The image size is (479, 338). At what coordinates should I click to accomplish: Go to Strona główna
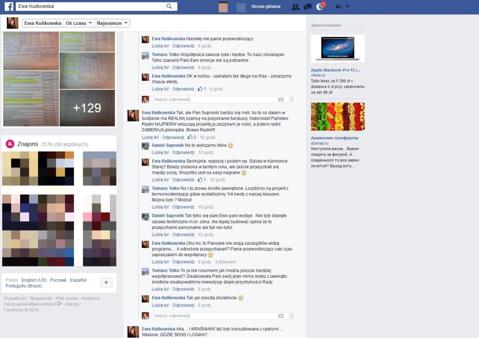(266, 7)
